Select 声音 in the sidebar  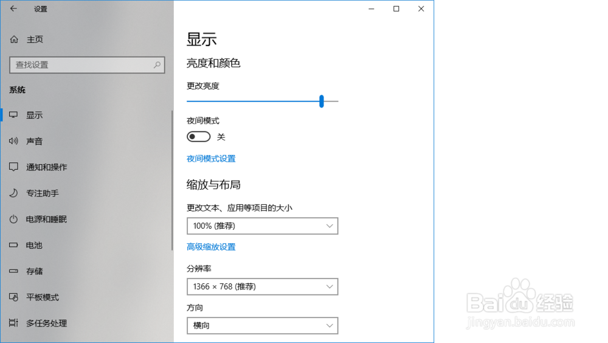click(35, 141)
